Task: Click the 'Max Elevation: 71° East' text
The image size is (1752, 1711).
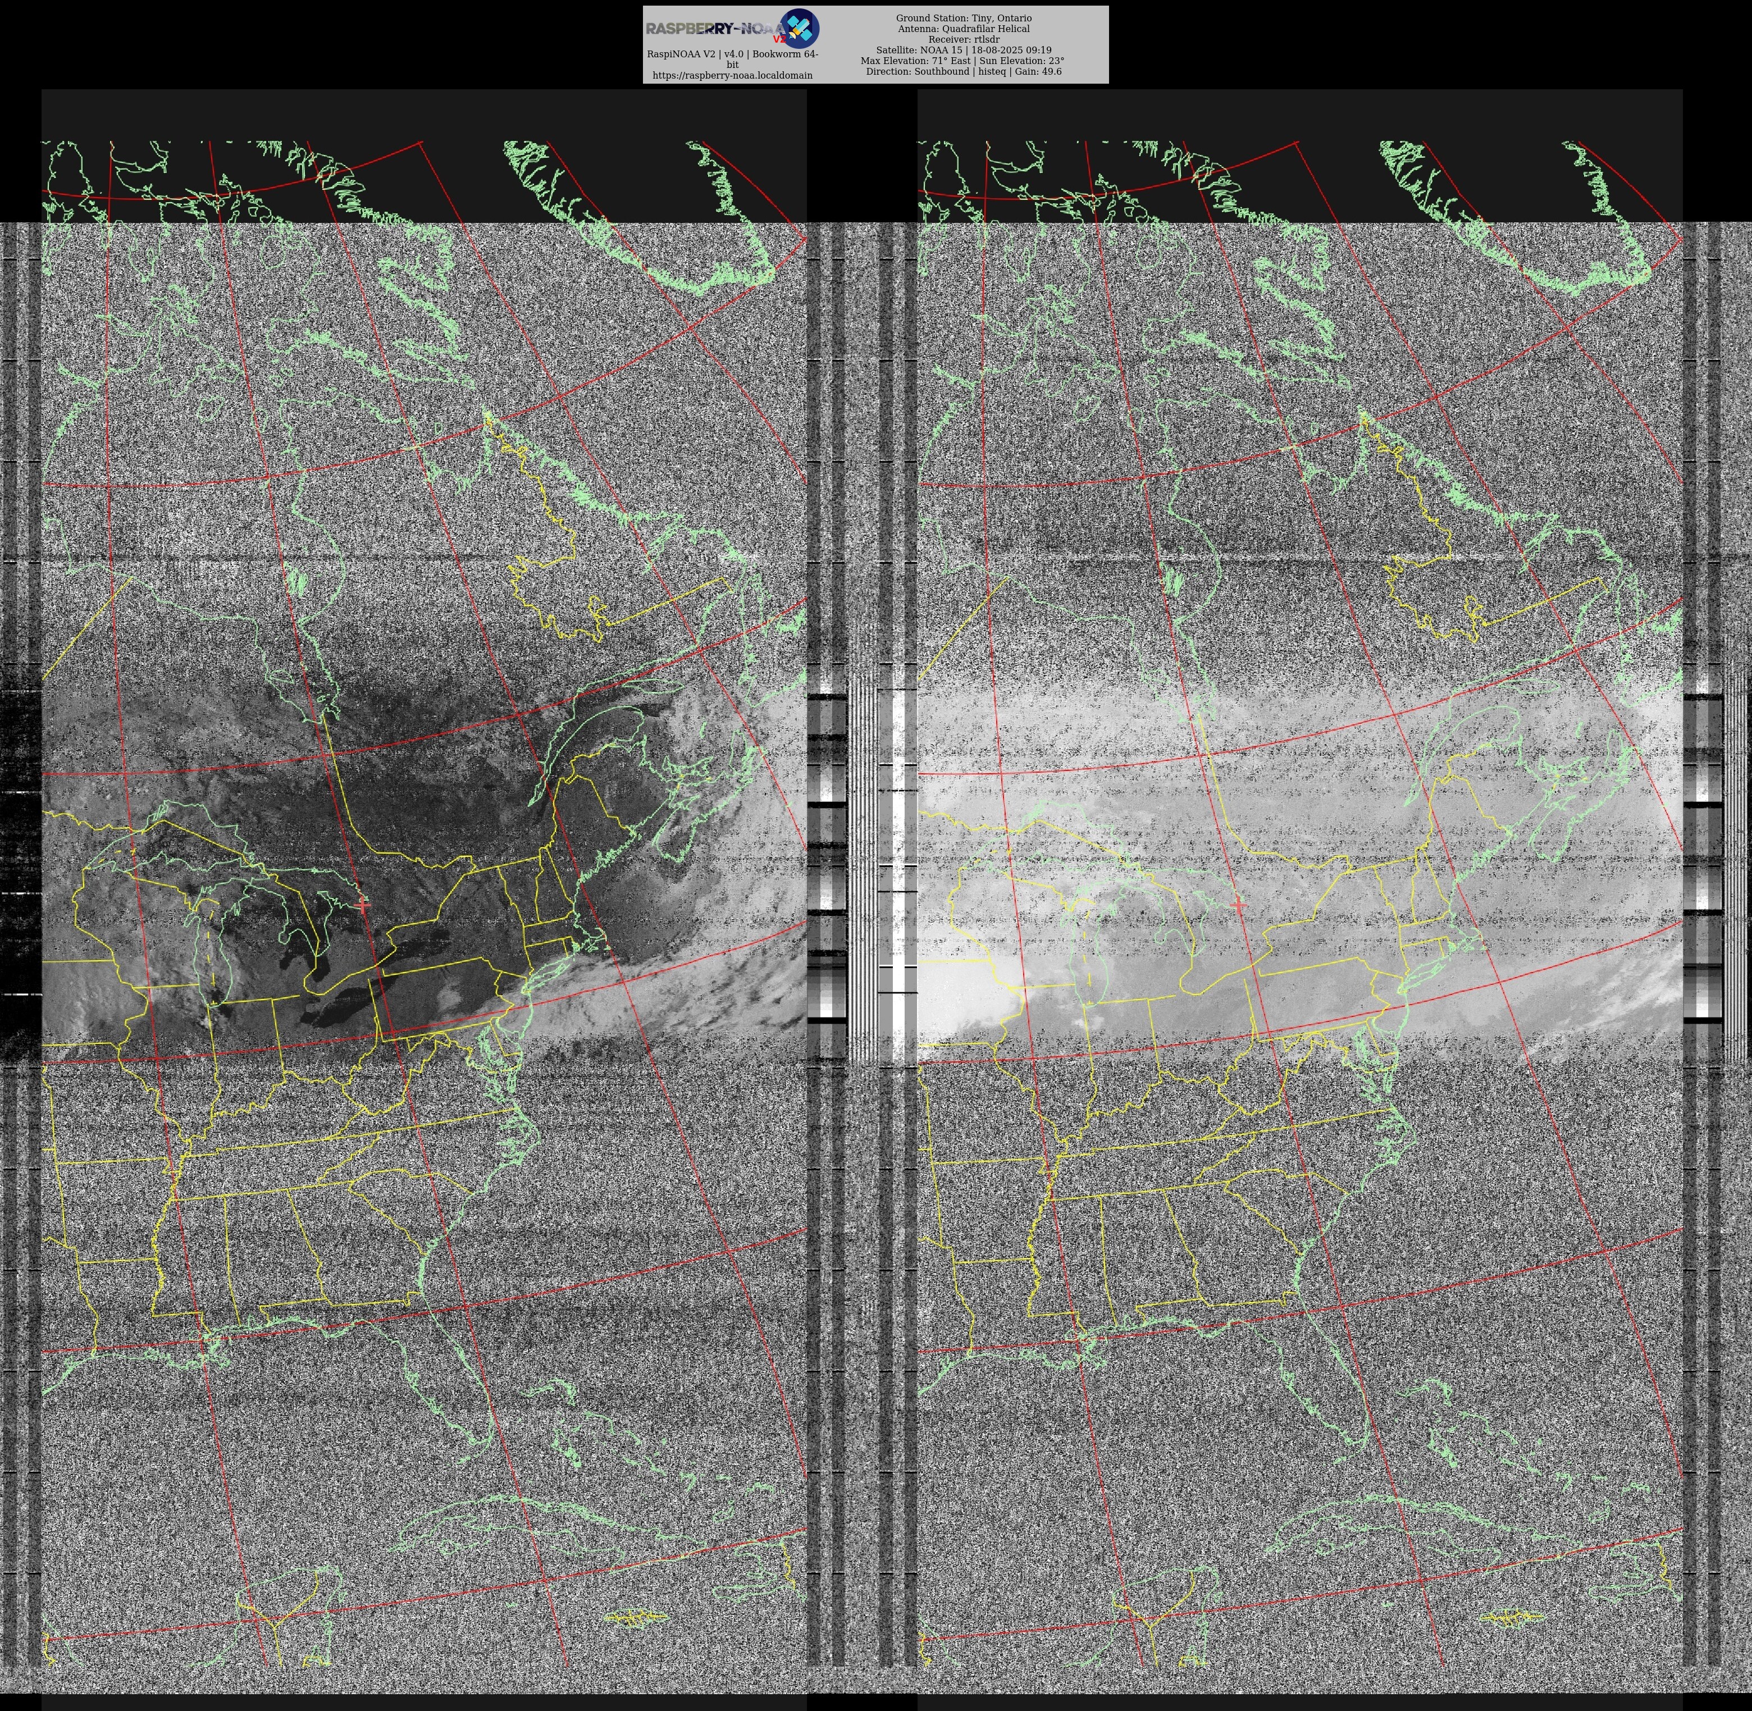Action: coord(915,61)
